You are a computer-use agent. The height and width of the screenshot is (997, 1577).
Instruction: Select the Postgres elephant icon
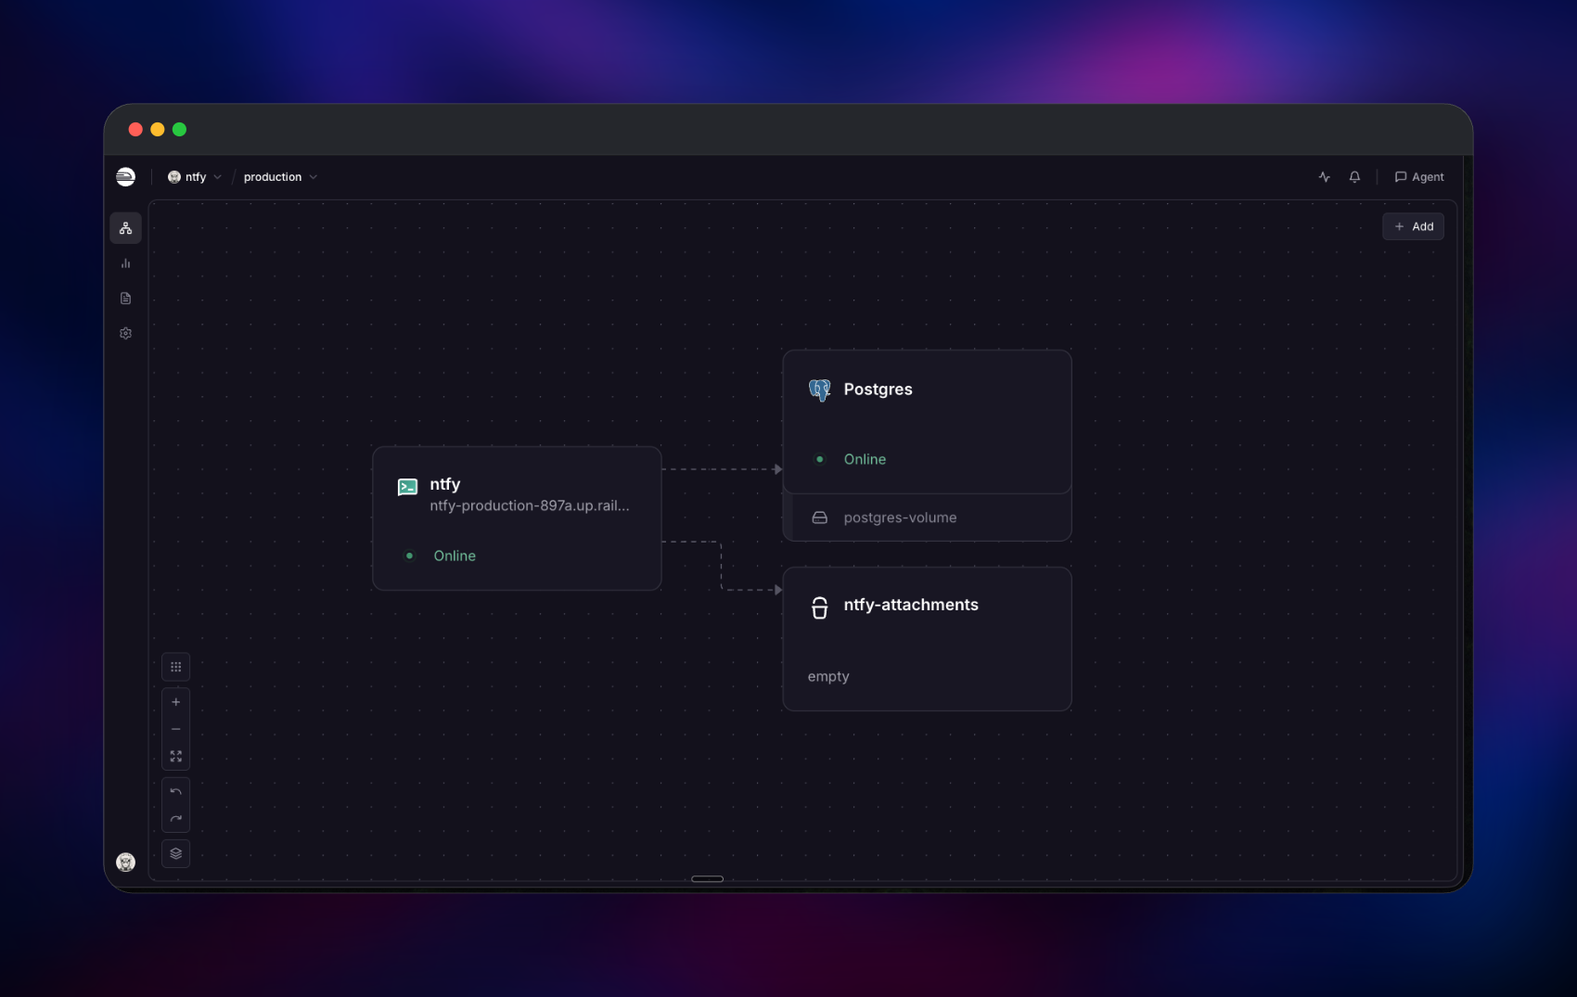(819, 390)
